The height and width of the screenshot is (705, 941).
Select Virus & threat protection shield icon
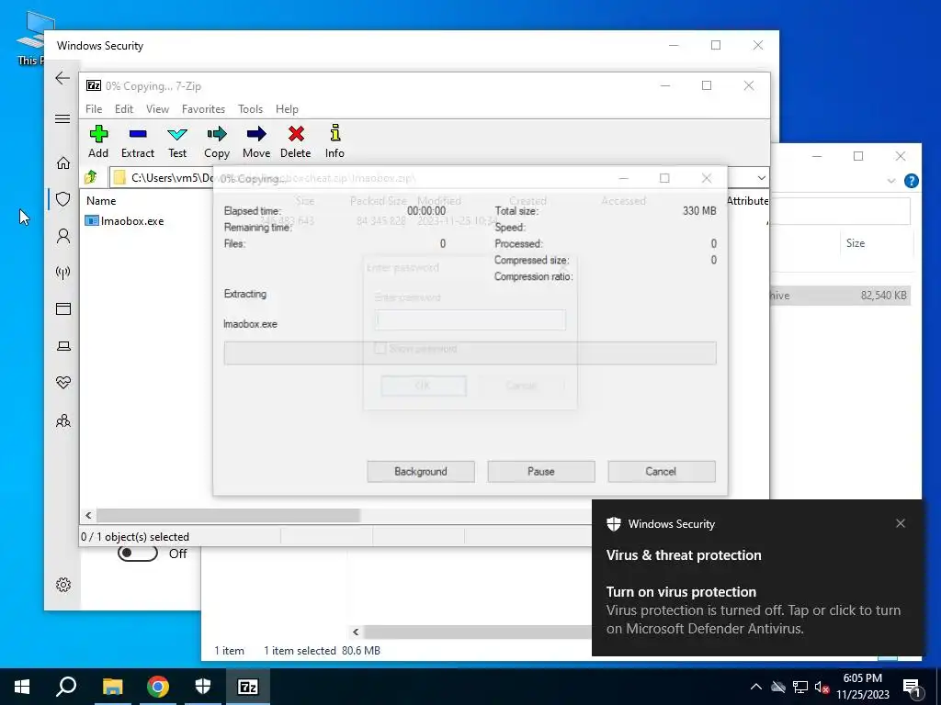coord(63,199)
